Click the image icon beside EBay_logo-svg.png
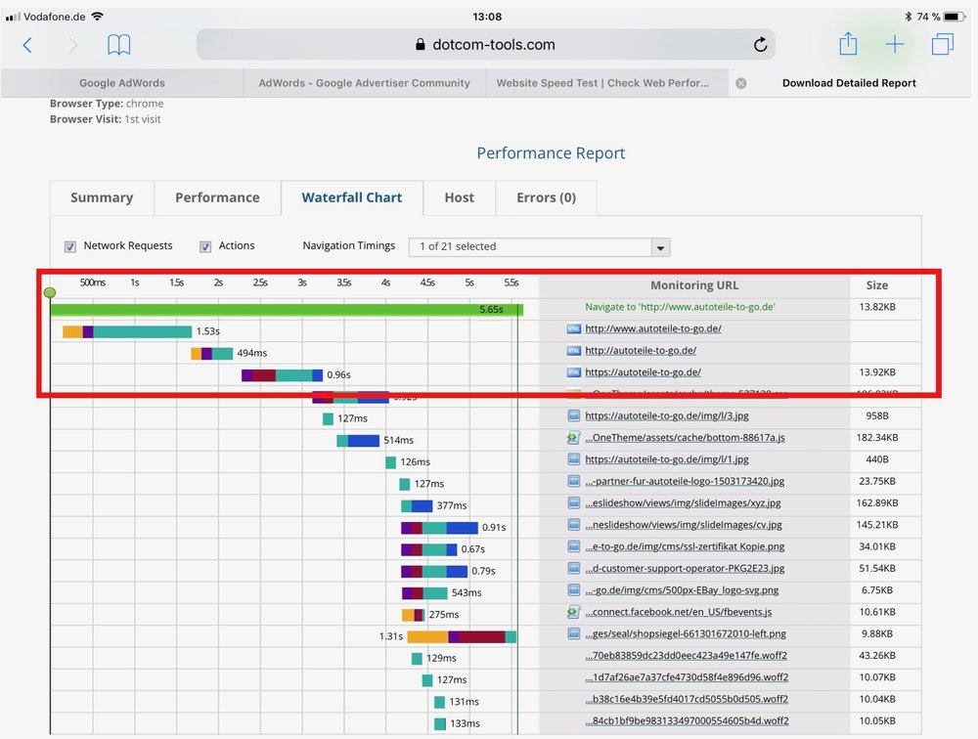Image resolution: width=978 pixels, height=739 pixels. coord(574,590)
